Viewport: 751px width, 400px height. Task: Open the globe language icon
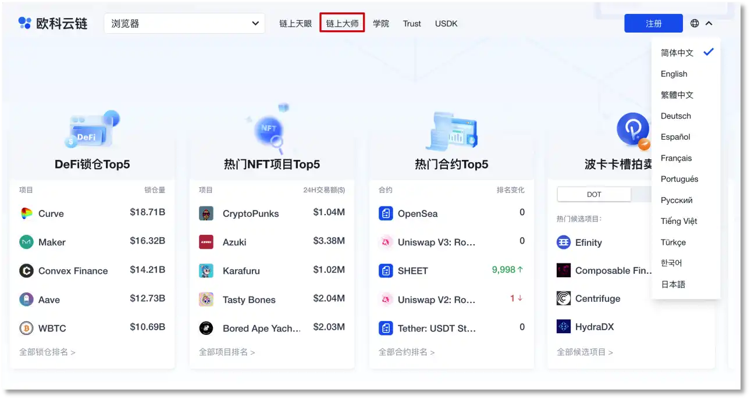tap(694, 23)
